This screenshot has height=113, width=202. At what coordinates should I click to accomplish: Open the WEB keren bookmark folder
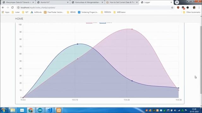tap(119, 12)
